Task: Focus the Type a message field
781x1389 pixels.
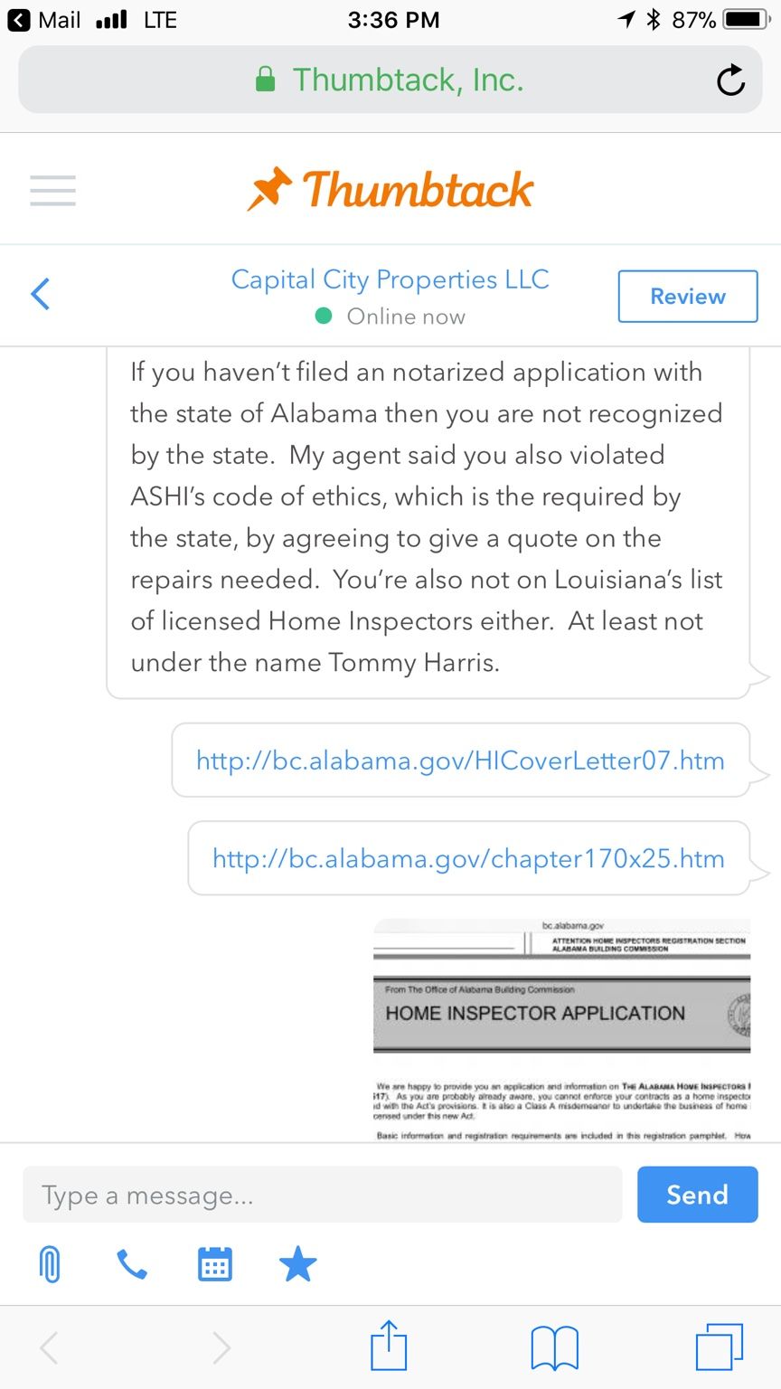Action: click(x=322, y=1195)
